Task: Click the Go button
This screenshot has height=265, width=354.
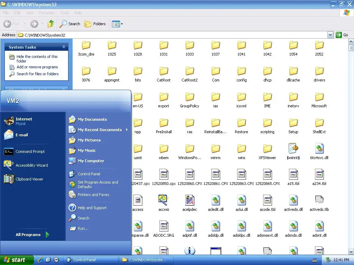Action: point(342,35)
